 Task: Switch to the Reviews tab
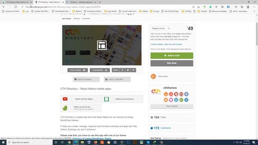77,19
